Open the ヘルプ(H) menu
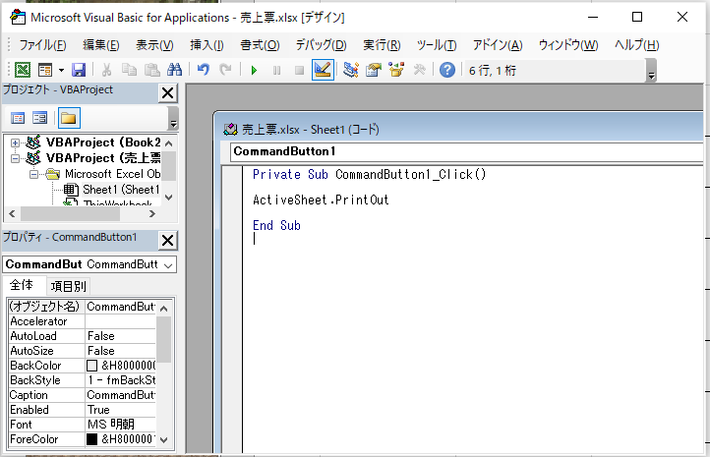Screen dimensions: 710x457 point(636,45)
